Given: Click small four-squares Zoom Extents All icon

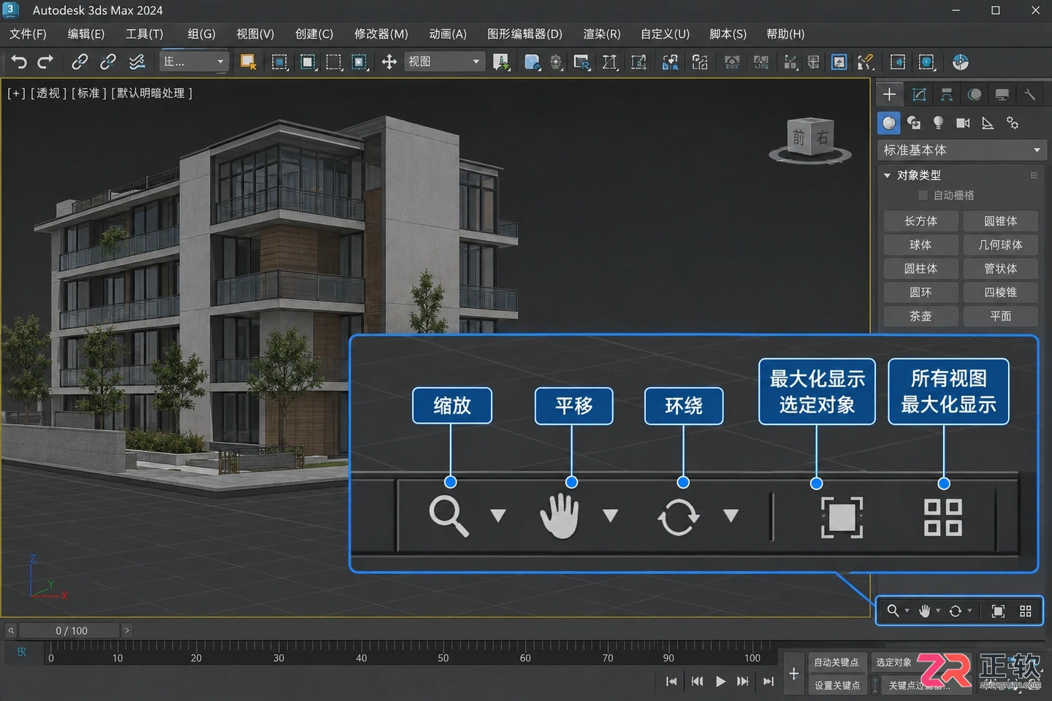Looking at the screenshot, I should point(1026,610).
